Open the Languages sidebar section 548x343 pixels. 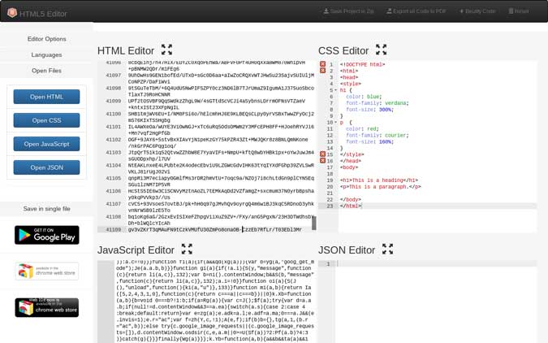point(47,54)
